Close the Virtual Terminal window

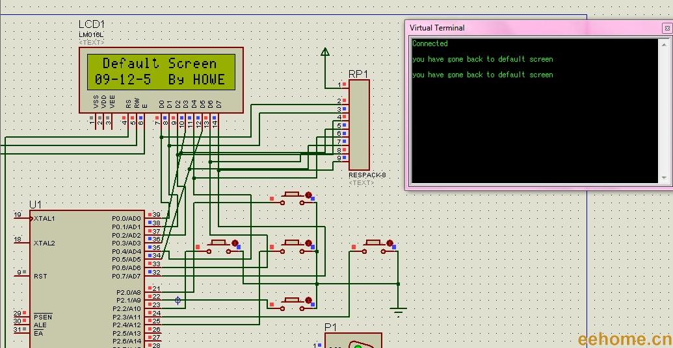[x=667, y=29]
